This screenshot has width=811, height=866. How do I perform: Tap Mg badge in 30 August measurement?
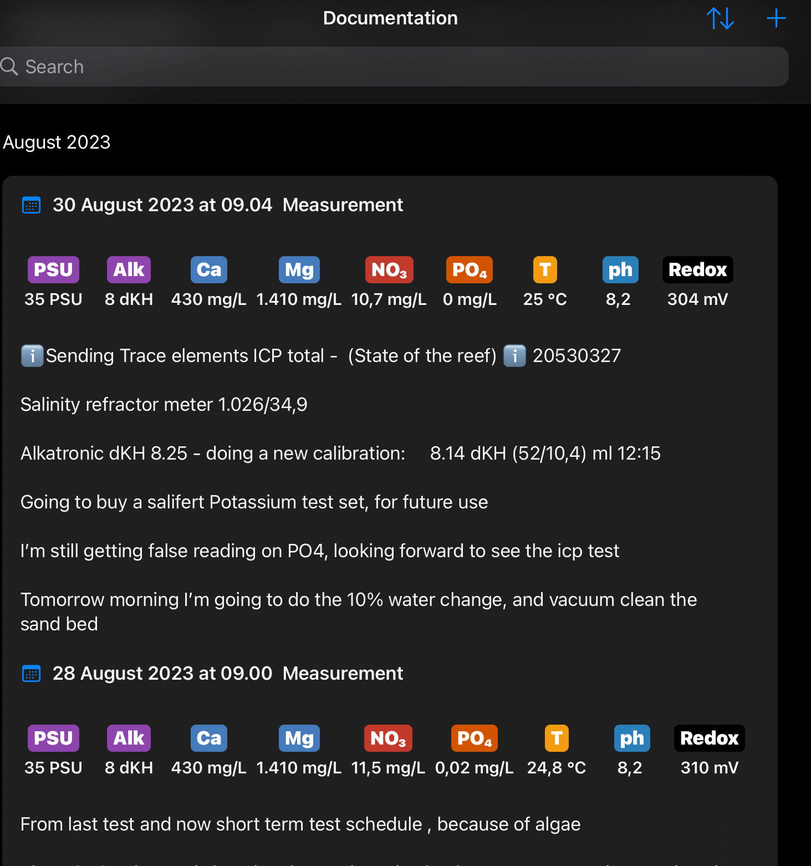[x=299, y=270]
